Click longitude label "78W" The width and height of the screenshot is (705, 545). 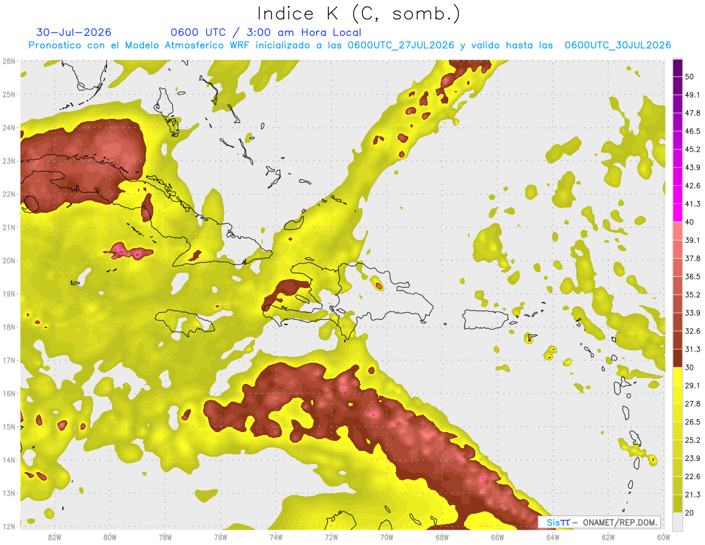point(165,537)
